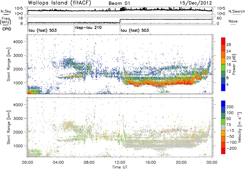Click the gray segment of the Velocity color bar

tap(223, 127)
